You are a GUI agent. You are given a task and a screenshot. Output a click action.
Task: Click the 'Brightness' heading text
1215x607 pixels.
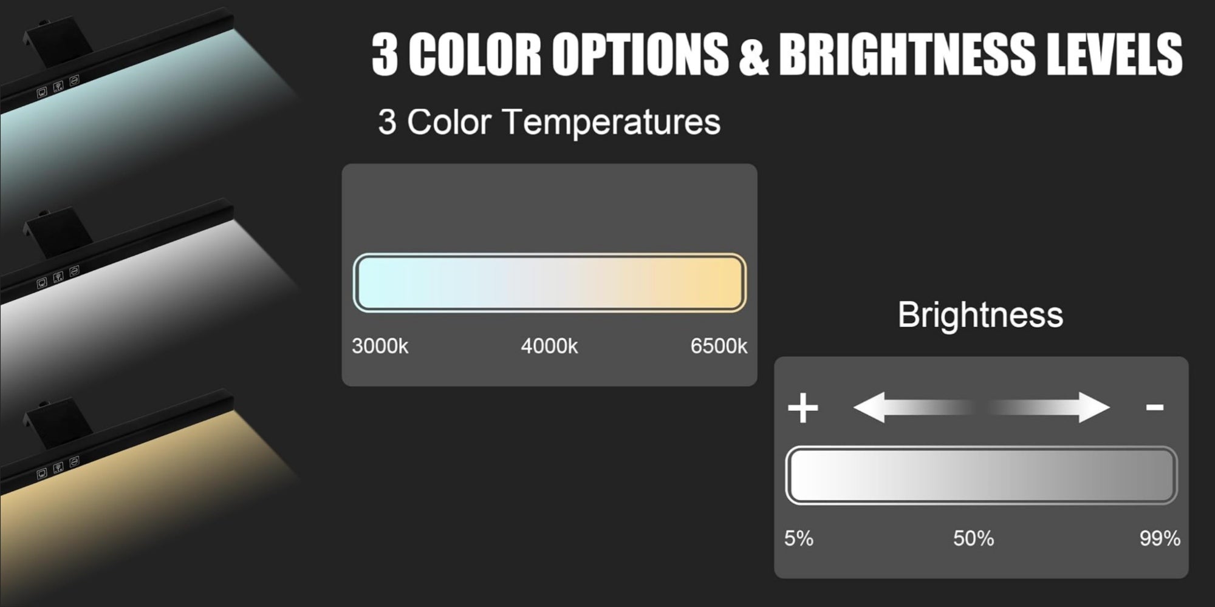coord(981,314)
